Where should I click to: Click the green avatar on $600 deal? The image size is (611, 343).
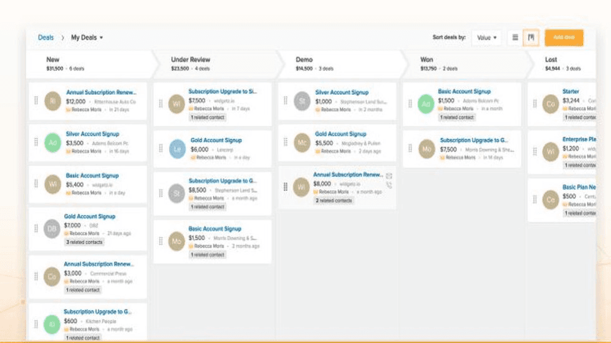pyautogui.click(x=52, y=324)
